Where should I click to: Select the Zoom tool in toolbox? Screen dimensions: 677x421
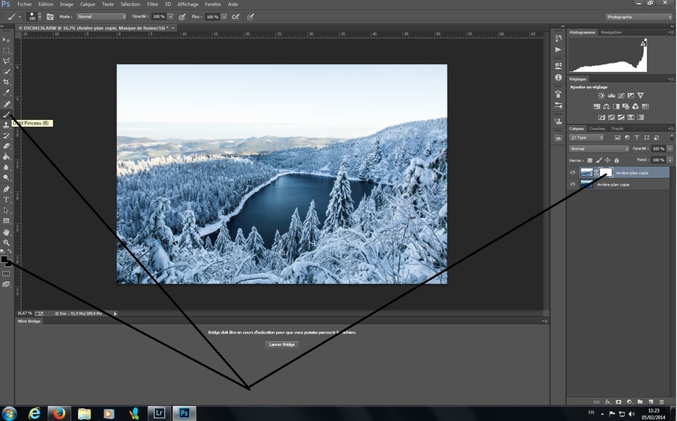coord(6,243)
